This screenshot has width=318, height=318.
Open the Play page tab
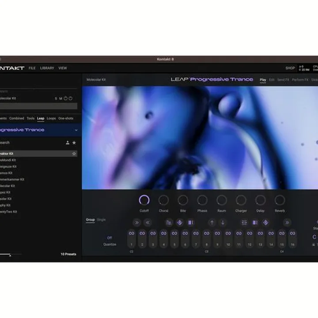coord(263,79)
